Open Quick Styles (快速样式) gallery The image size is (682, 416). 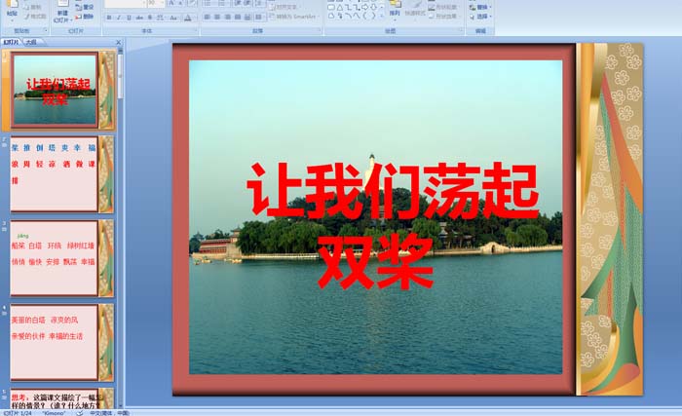(x=415, y=11)
